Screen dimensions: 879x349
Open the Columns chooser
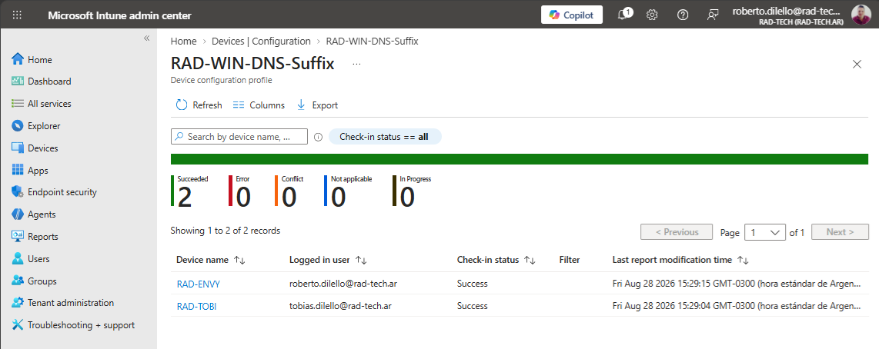pos(259,105)
